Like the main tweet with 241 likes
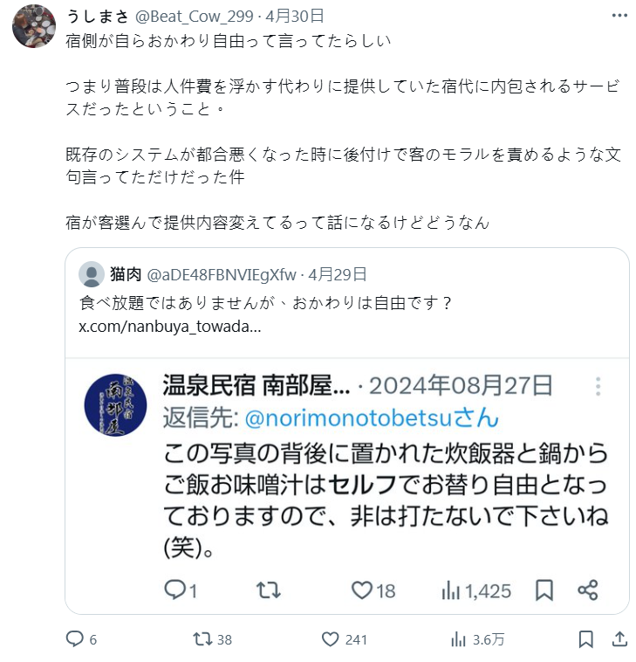636x662 pixels. (x=330, y=639)
